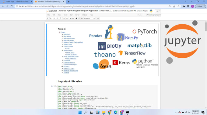Open Windows taskbar search
207x115 pixels.
[86, 112]
